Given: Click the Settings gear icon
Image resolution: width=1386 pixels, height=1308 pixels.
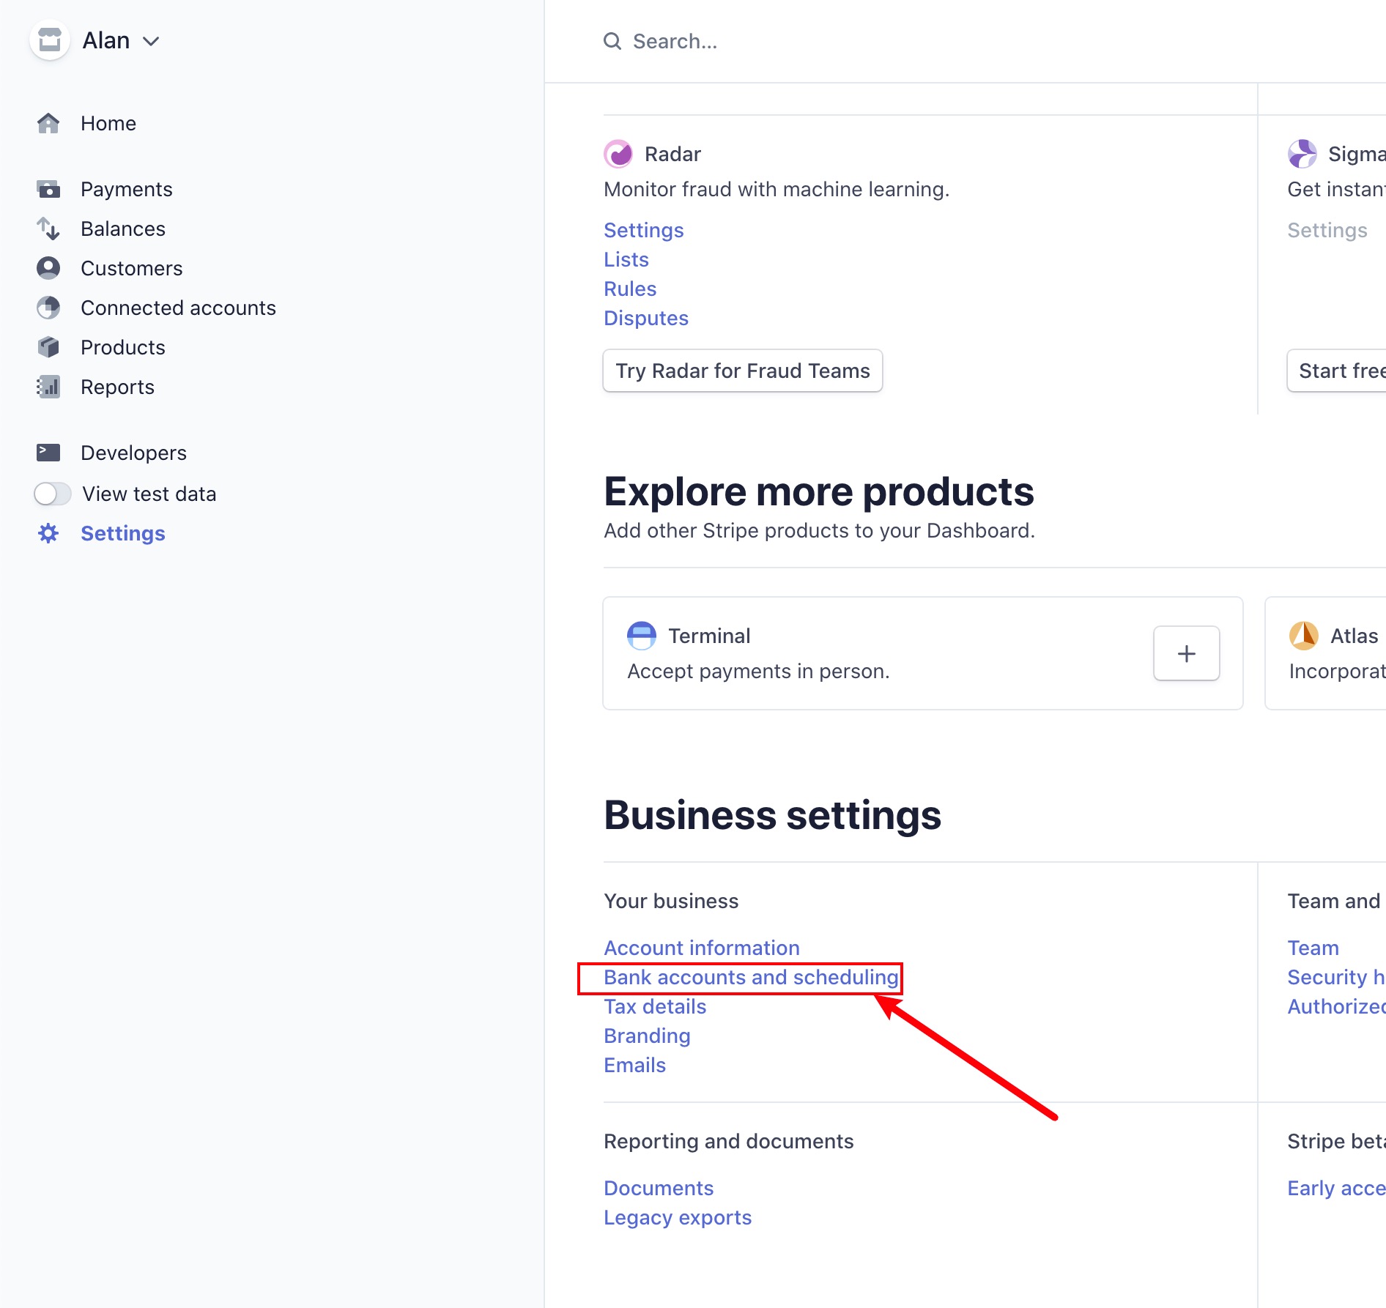Looking at the screenshot, I should 48,533.
